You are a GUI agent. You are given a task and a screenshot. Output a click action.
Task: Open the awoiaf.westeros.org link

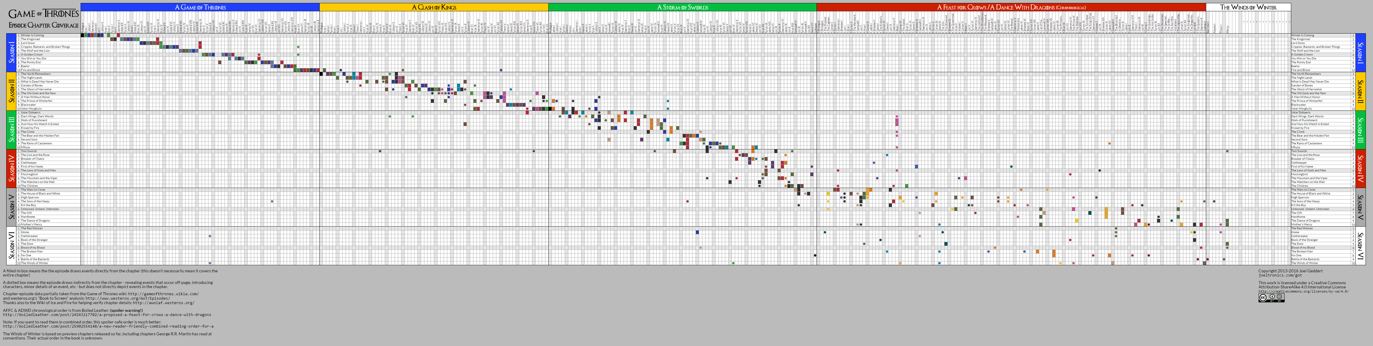click(164, 303)
